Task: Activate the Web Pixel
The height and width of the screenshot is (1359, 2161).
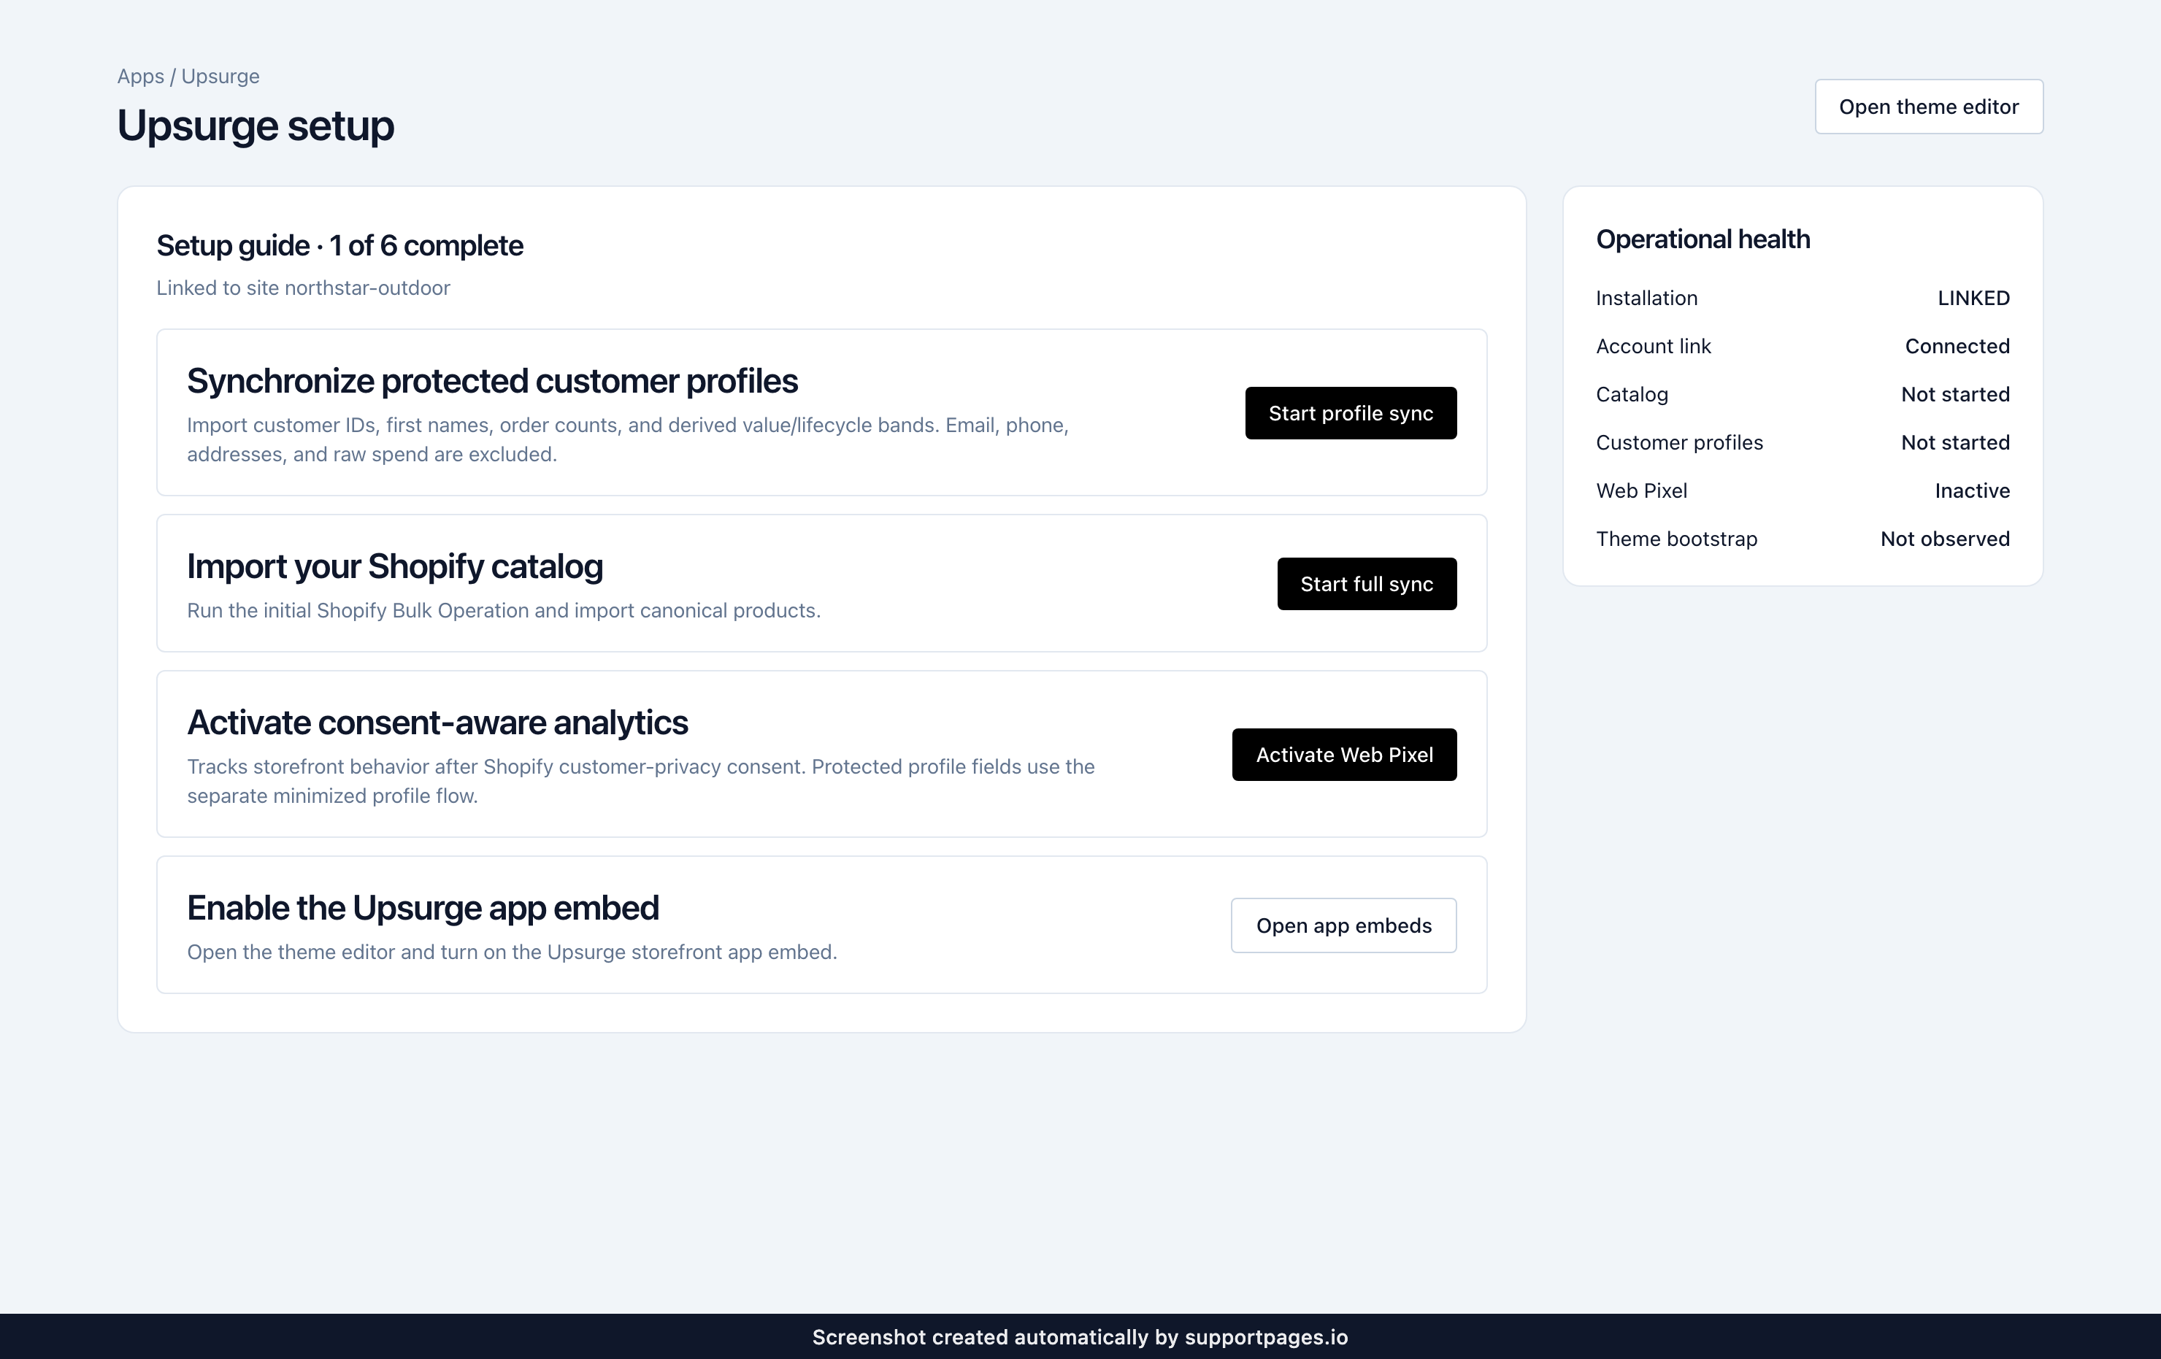Action: [x=1344, y=755]
